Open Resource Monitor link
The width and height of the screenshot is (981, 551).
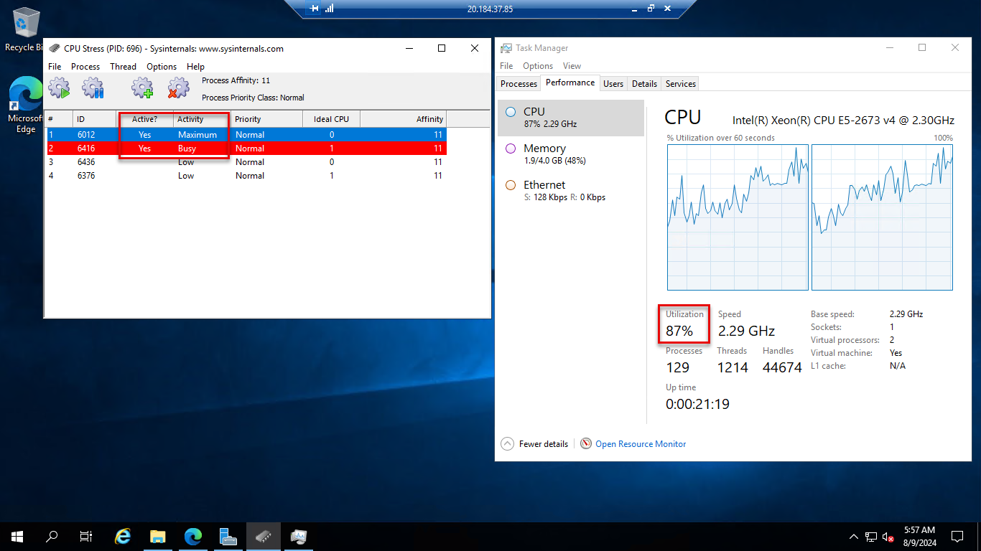point(641,444)
